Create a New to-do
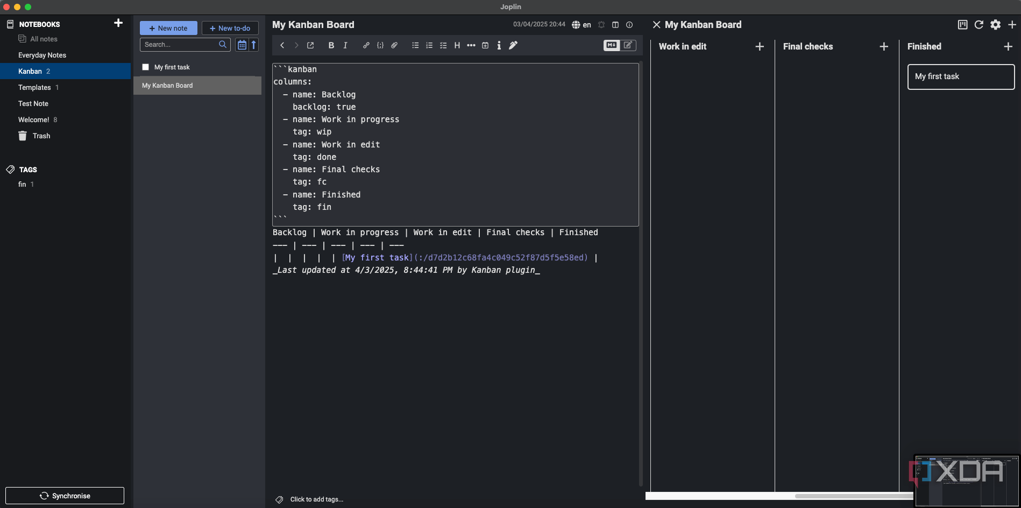Screen dimensions: 1021x508 (x=230, y=28)
